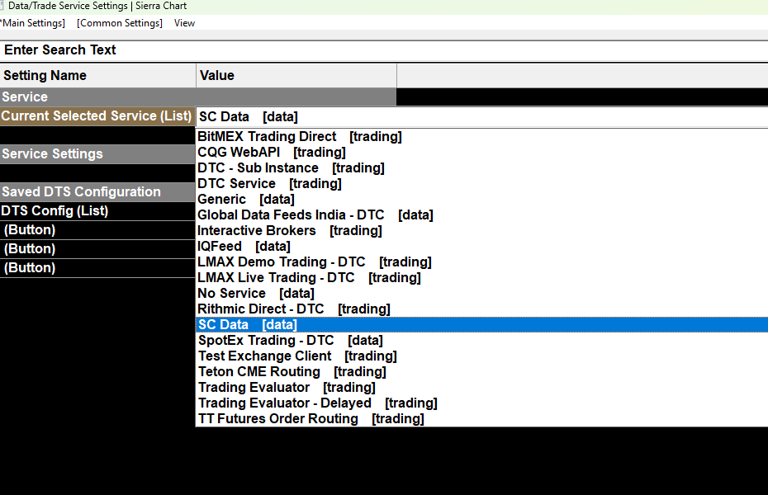Open the Current Selected Service combo box

pos(482,117)
